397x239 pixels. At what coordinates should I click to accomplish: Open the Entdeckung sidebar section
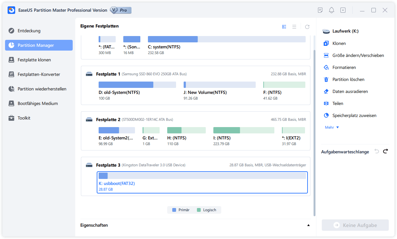39,31
